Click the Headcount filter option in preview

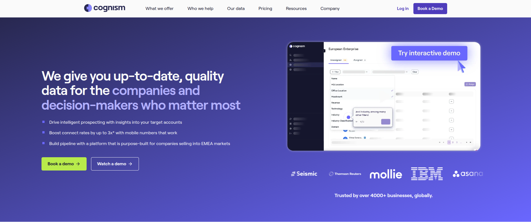coord(337,97)
